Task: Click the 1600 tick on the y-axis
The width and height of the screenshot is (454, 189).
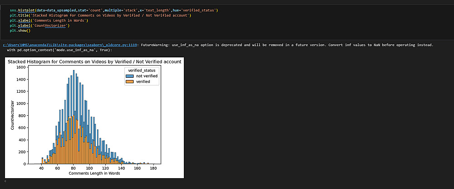Action: [x=20, y=67]
